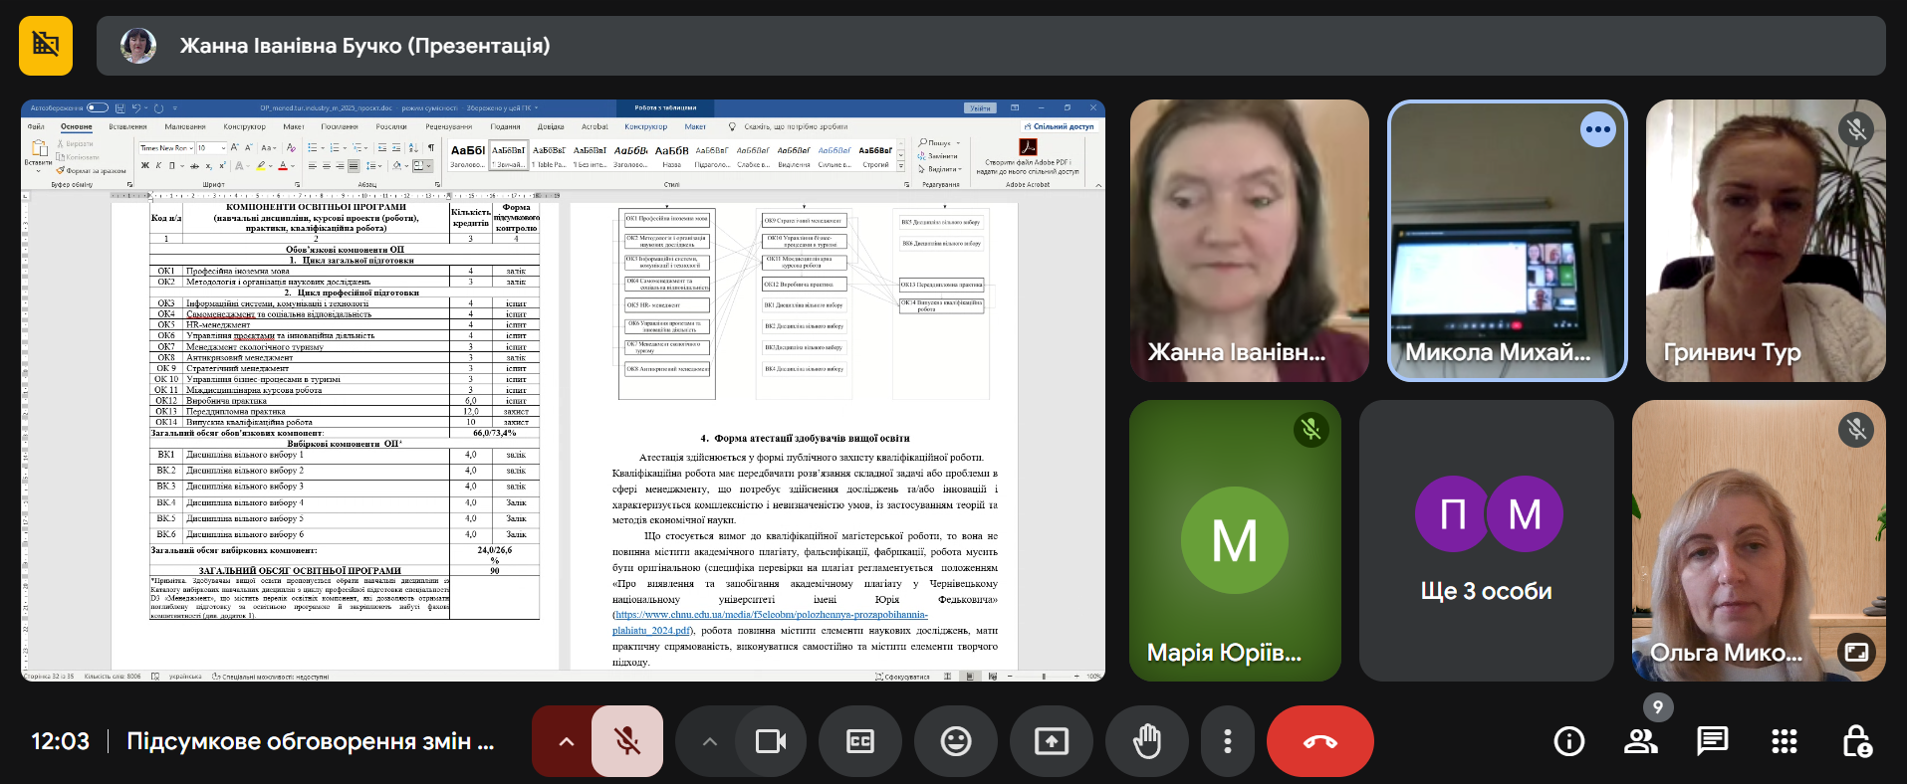Open font color dropdown arrow
Viewport: 1907px width, 784px height.
tap(293, 166)
